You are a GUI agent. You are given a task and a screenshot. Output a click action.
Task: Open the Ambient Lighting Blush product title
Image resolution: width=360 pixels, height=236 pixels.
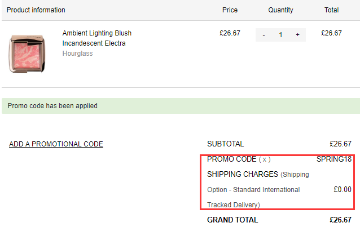96,38
